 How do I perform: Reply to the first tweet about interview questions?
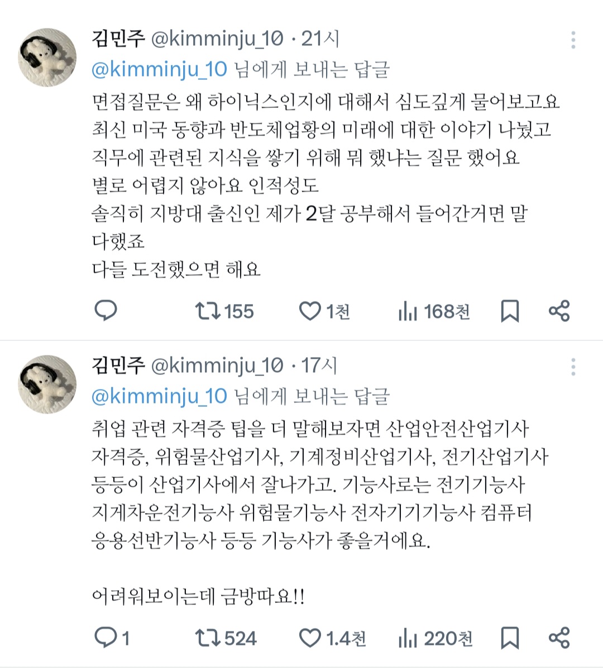[x=105, y=311]
